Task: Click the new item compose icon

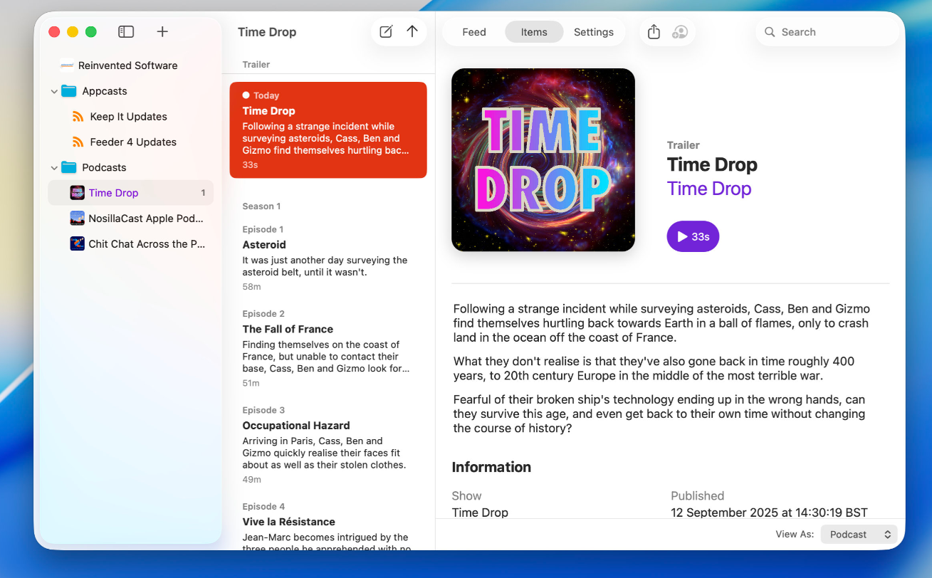Action: tap(386, 31)
